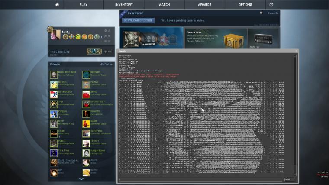Select friend mlg.tv/TrippY avatar

86,104
